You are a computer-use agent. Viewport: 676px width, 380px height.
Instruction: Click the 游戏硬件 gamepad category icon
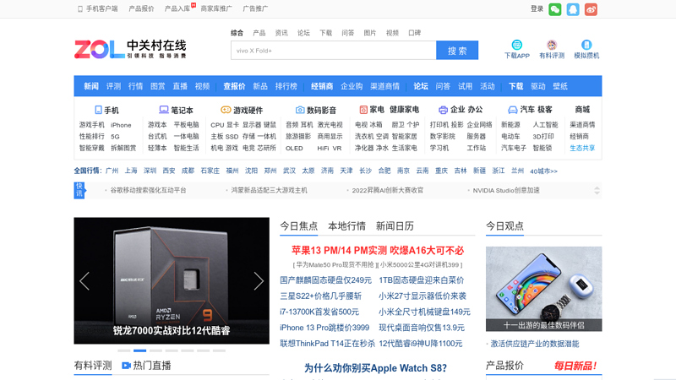pyautogui.click(x=226, y=110)
